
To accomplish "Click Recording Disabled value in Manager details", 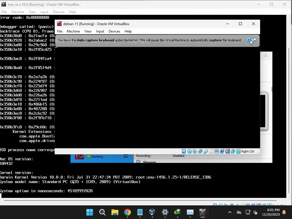I will [x=179, y=156].
